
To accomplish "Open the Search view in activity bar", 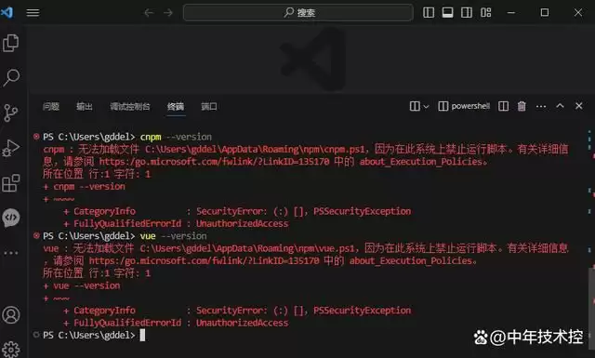I will (x=11, y=77).
